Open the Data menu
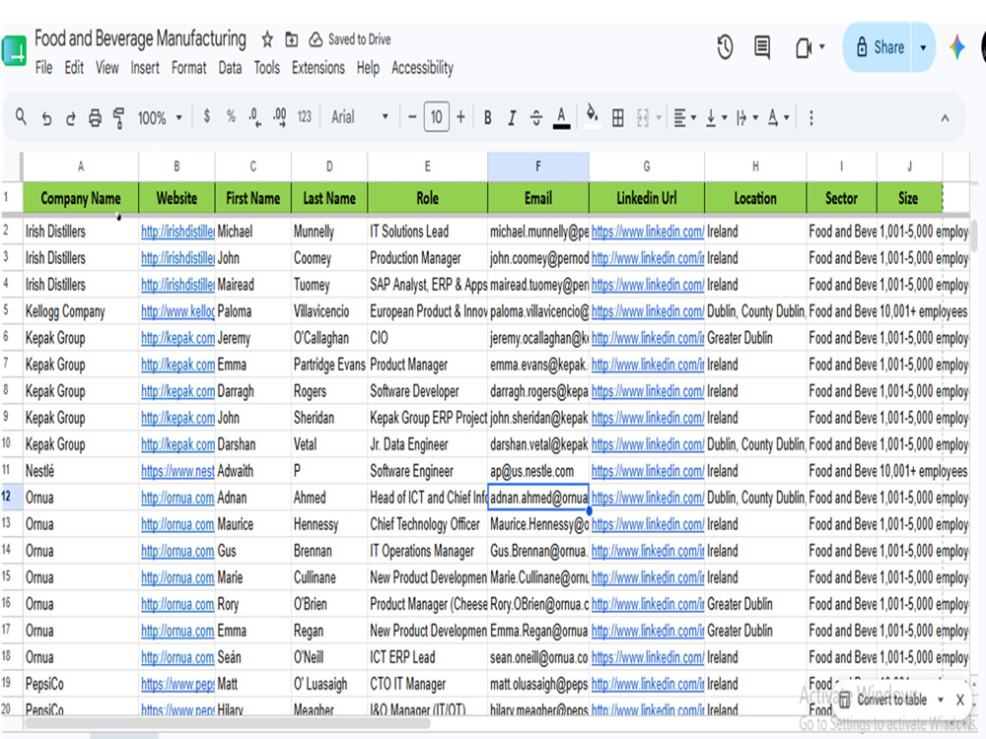The width and height of the screenshot is (986, 739). click(230, 67)
